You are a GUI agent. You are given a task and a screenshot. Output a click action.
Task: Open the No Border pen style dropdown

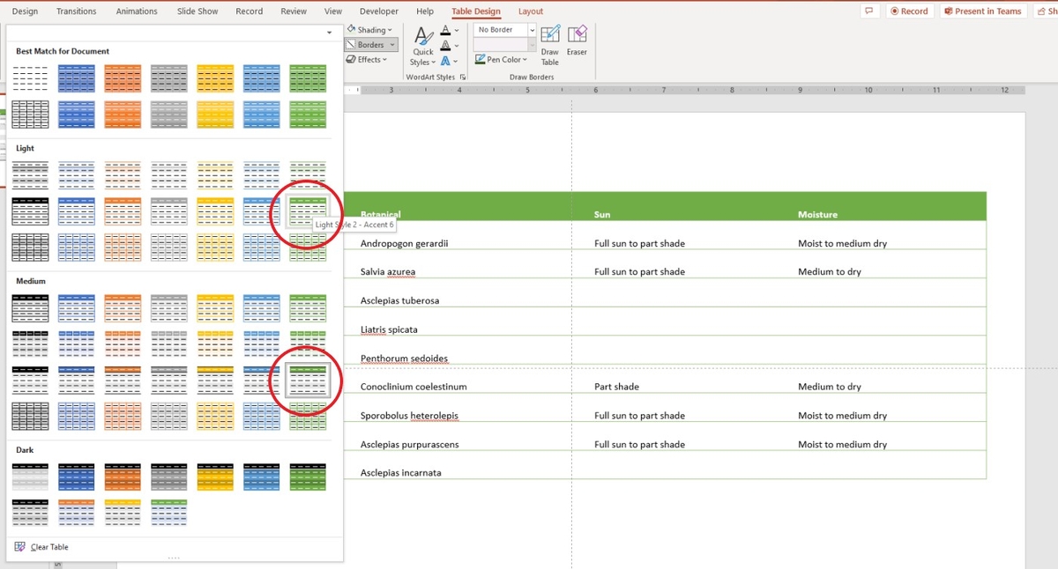[533, 29]
